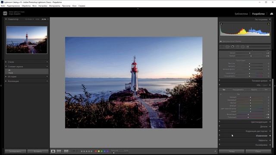Disable the Эффекты panel switch

coord(220,140)
